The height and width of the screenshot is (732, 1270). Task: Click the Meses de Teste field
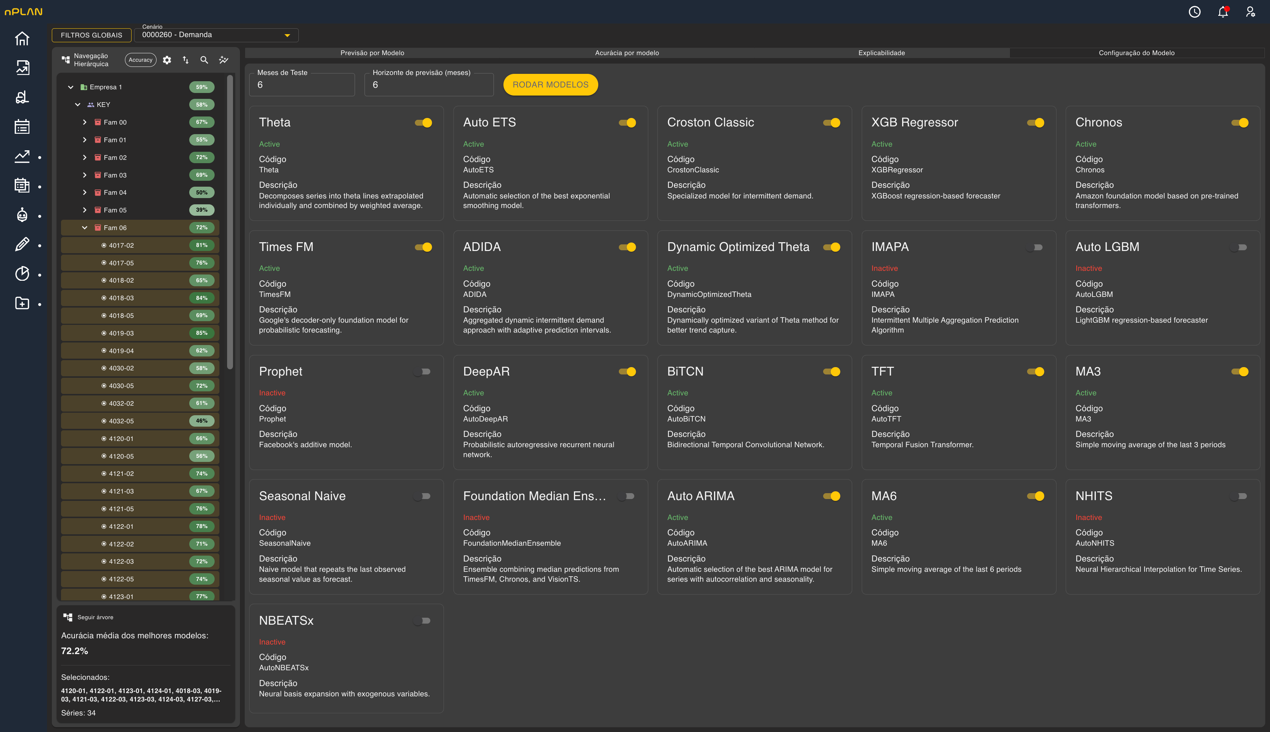pos(302,85)
